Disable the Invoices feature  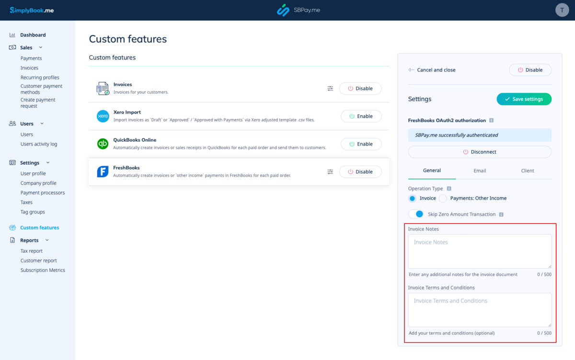pos(360,89)
